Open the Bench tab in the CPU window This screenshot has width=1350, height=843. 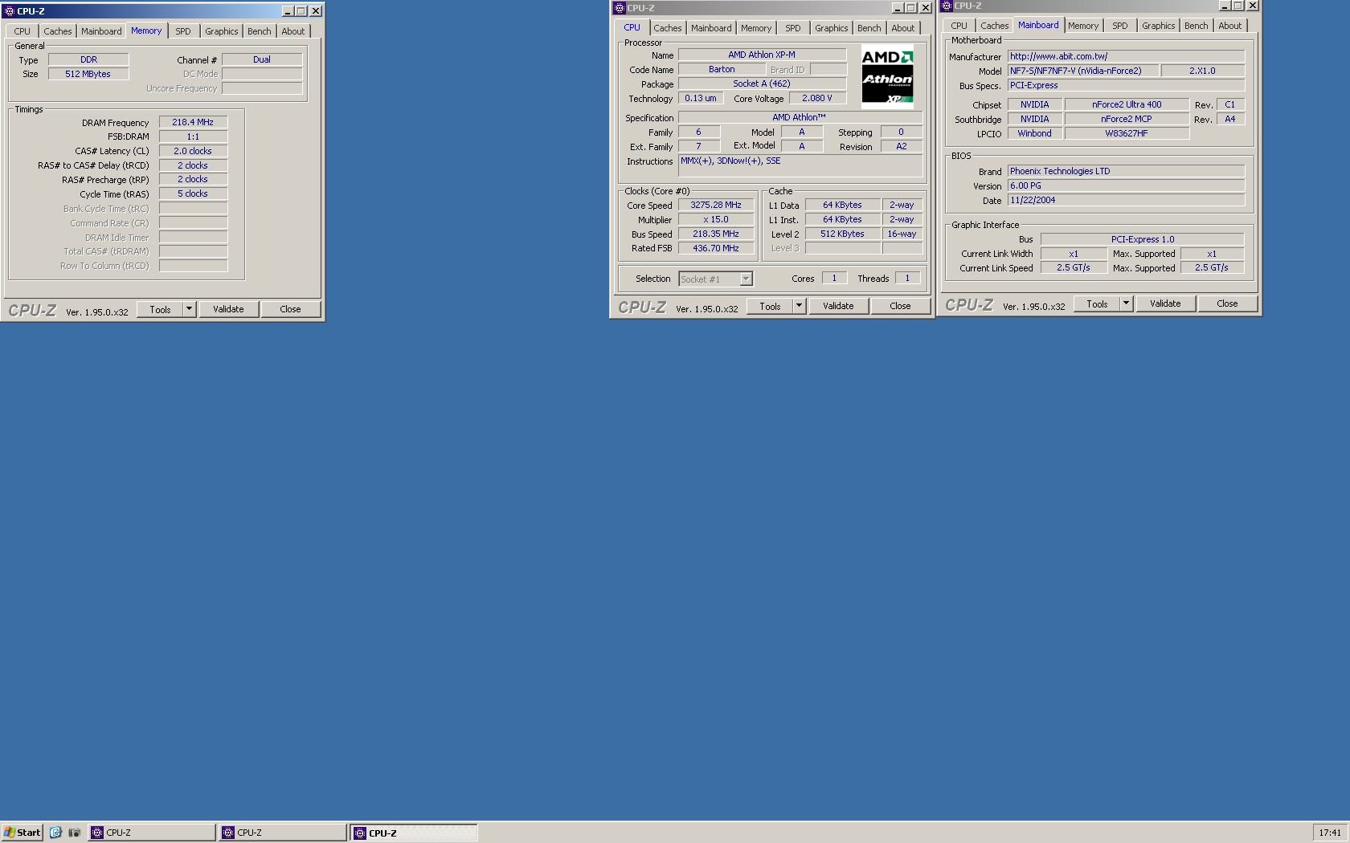[x=869, y=28]
